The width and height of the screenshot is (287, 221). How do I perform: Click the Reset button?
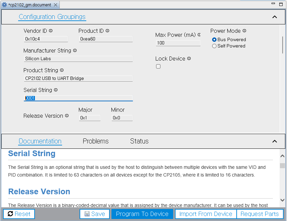coord(19,214)
